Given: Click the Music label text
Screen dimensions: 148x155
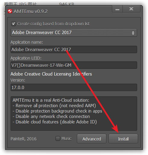Looking at the screenshot, I should tap(67, 138).
